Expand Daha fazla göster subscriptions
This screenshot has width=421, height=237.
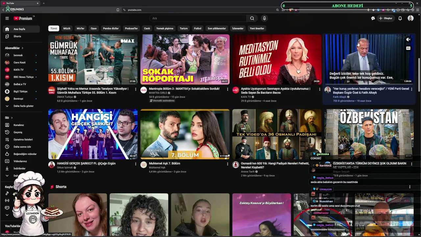[x=21, y=106]
